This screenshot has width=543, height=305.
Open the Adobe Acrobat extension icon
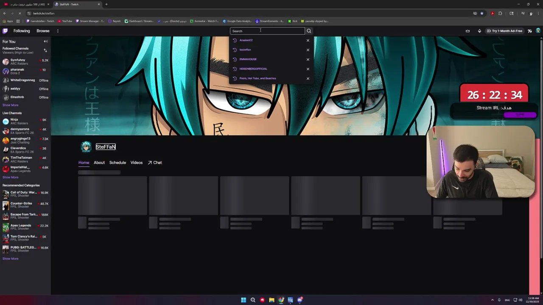click(493, 13)
